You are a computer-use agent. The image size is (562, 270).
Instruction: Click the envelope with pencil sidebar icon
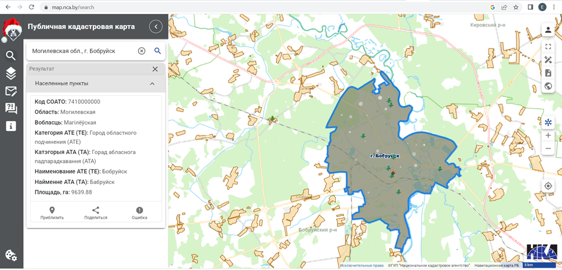pos(10,91)
